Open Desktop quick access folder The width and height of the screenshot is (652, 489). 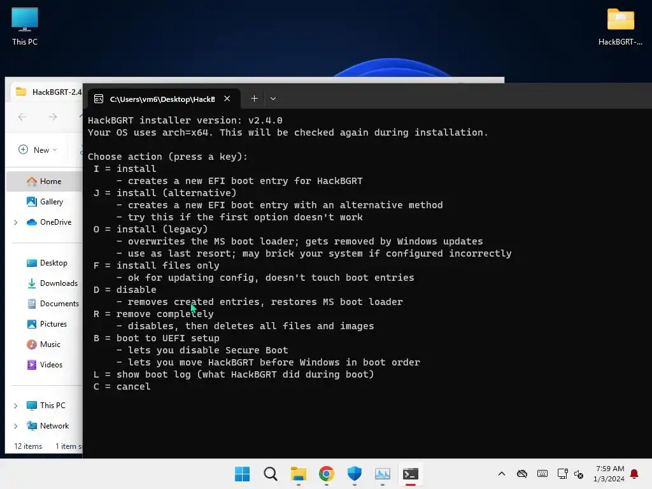pos(47,263)
